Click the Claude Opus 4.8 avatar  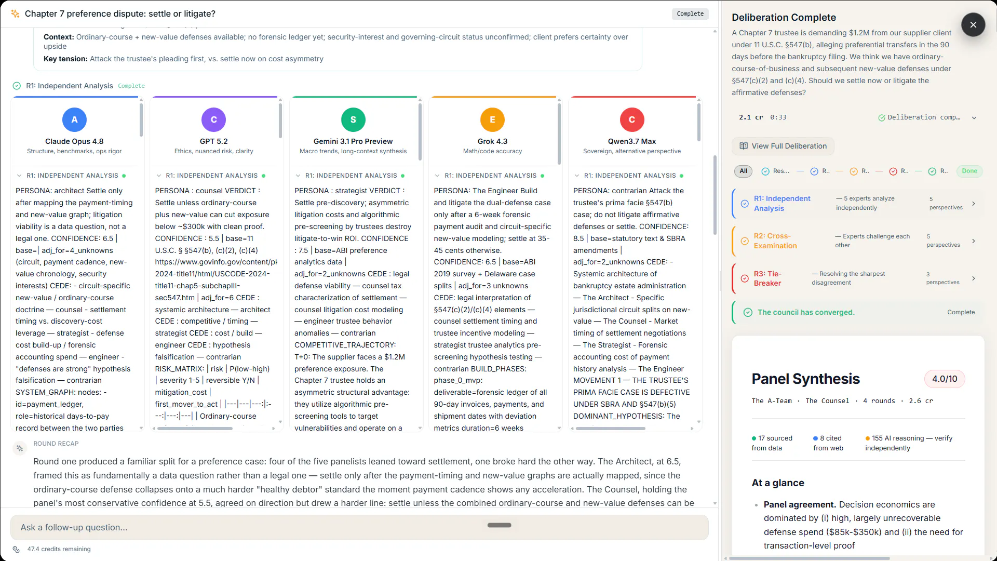pos(74,119)
